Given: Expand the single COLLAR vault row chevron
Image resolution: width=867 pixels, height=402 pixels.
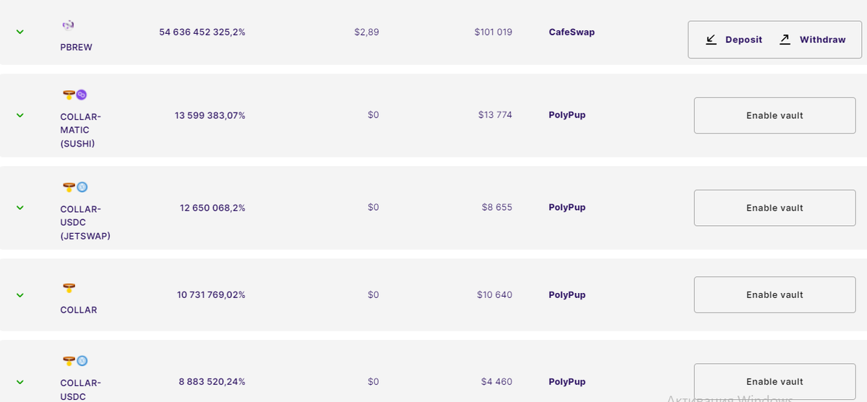Looking at the screenshot, I should (20, 295).
